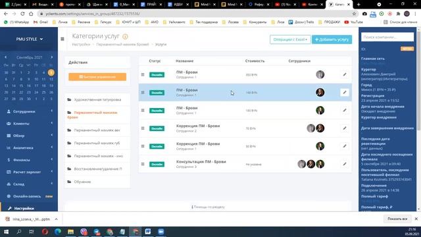Open the YouTube bookmark
The width and height of the screenshot is (421, 237).
click(x=354, y=22)
